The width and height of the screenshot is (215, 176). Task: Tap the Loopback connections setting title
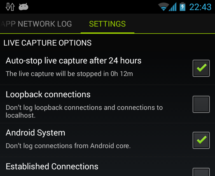(48, 94)
